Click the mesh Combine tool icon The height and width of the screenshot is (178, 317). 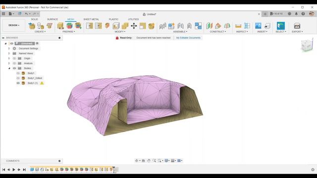[125, 26]
